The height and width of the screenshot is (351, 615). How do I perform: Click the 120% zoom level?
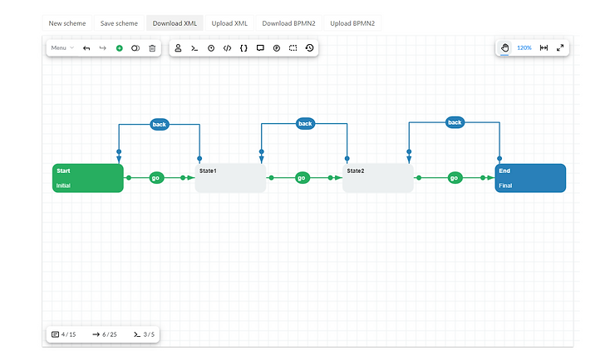click(x=524, y=48)
